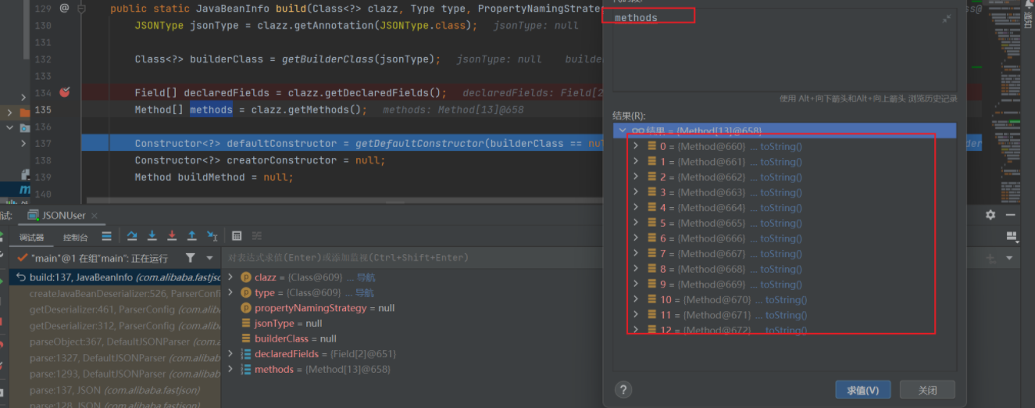Collapse the 结果 Method[13]@658 root node

[622, 131]
